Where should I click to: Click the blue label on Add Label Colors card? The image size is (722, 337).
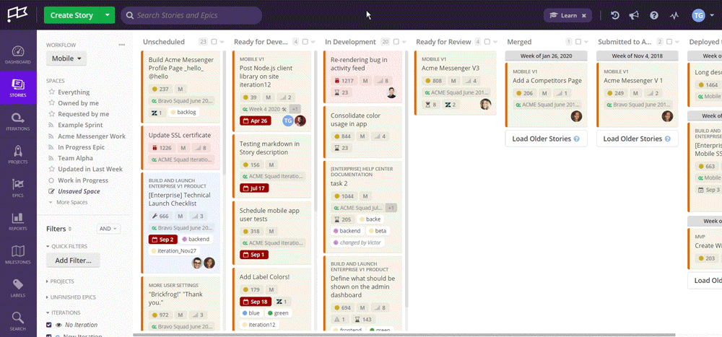coord(251,313)
